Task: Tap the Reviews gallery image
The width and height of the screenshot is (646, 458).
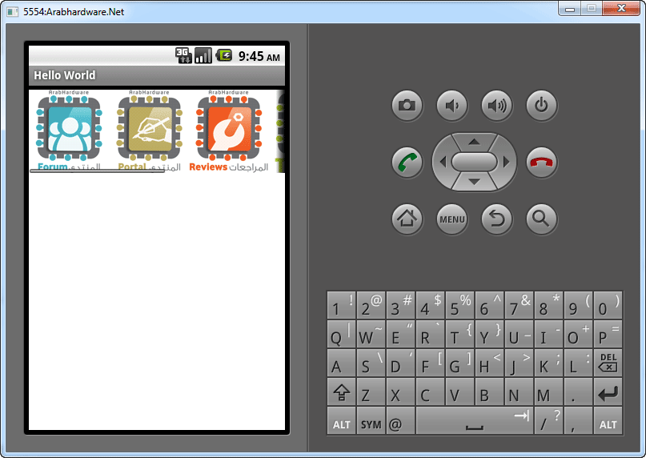Action: tap(229, 131)
